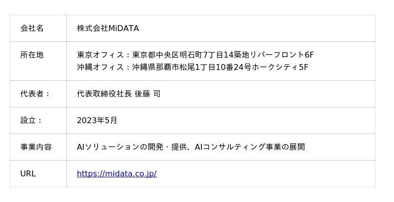Viewport: 394px width, 202px height.
Task: Select the name 後藤 司
Action: (147, 94)
